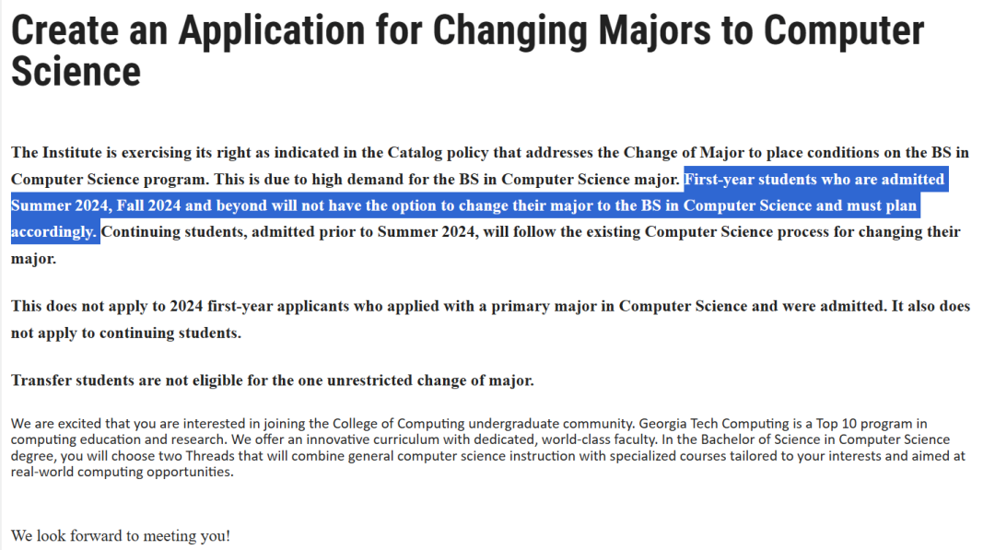
Task: Click the highlighted word "accordingly."
Action: coord(54,232)
